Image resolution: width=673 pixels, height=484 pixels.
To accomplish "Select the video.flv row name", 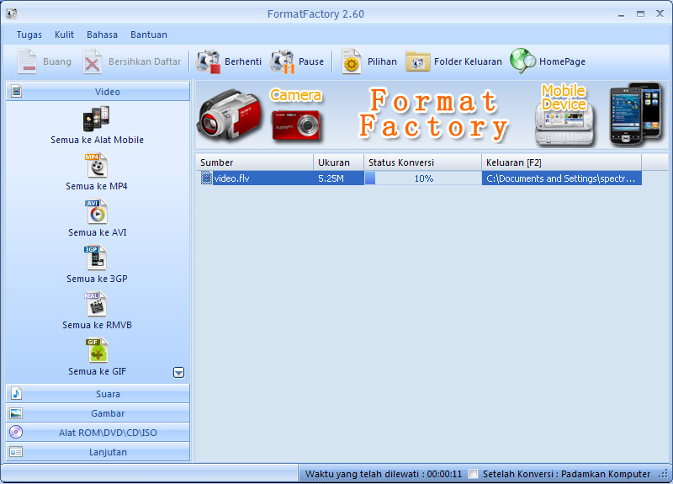I will pos(232,178).
